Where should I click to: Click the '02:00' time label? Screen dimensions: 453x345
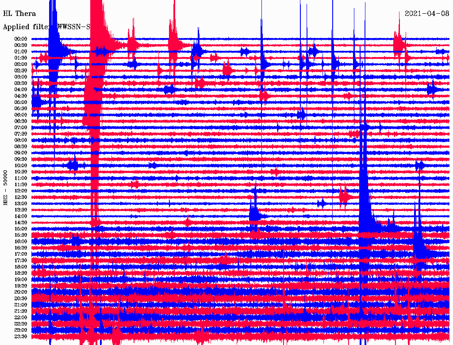point(21,65)
